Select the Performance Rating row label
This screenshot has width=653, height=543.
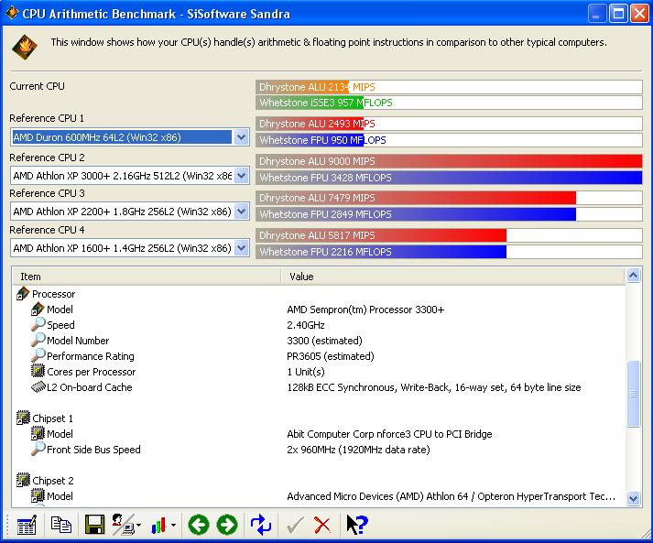[91, 356]
